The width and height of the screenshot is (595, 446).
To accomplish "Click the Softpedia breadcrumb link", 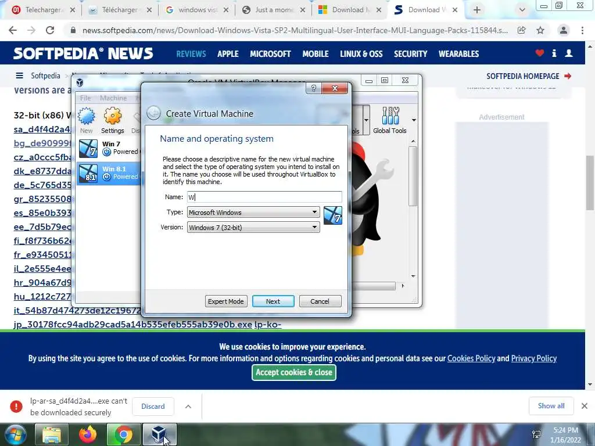I will pyautogui.click(x=45, y=76).
